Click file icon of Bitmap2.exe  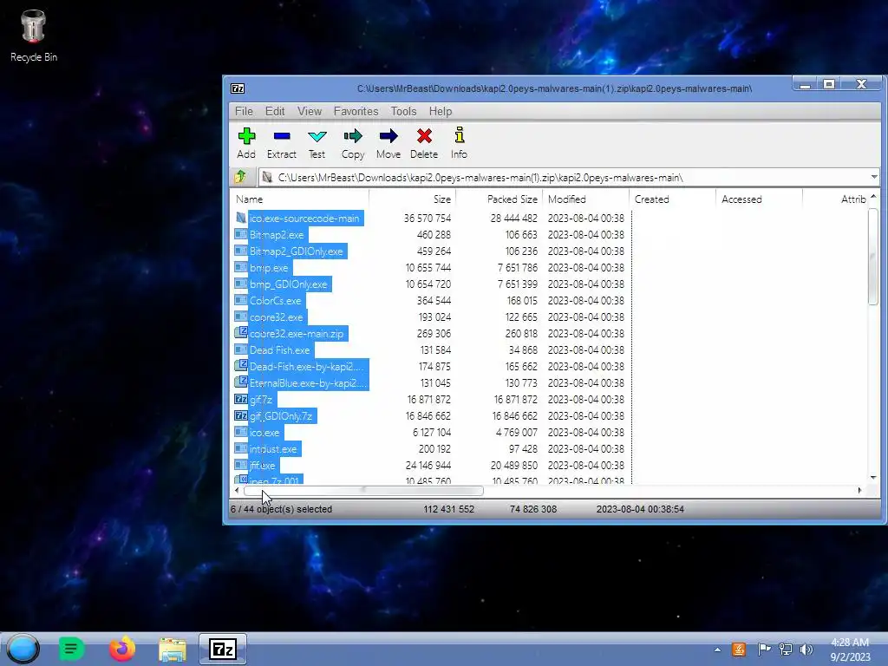(241, 234)
